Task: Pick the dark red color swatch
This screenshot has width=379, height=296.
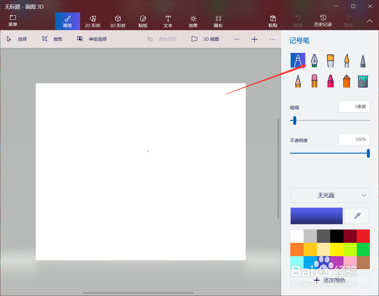Action: pos(350,236)
